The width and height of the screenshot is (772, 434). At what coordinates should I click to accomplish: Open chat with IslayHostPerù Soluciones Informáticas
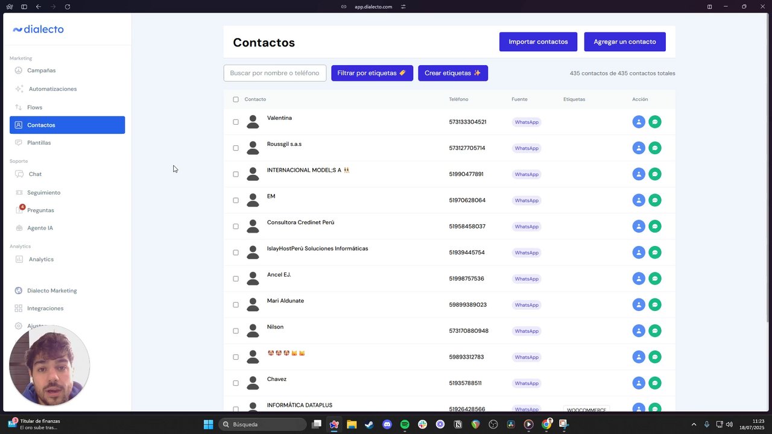655,253
